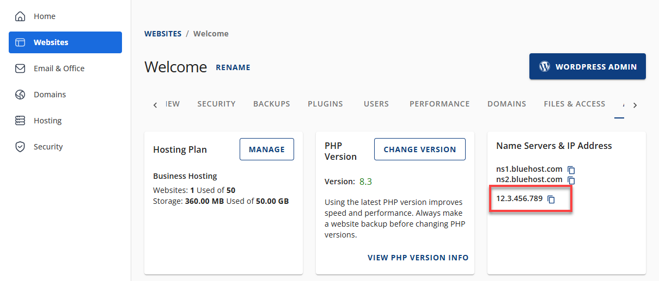Click the WEBSITES breadcrumb link
Viewport: 659px width, 281px height.
point(163,34)
